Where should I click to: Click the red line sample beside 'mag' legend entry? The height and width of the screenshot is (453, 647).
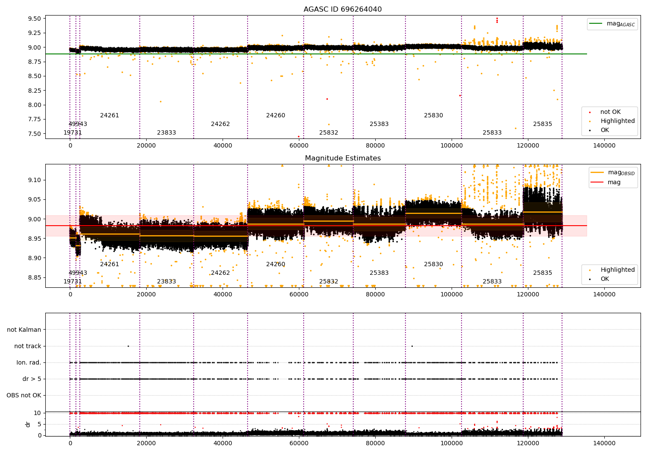[598, 182]
